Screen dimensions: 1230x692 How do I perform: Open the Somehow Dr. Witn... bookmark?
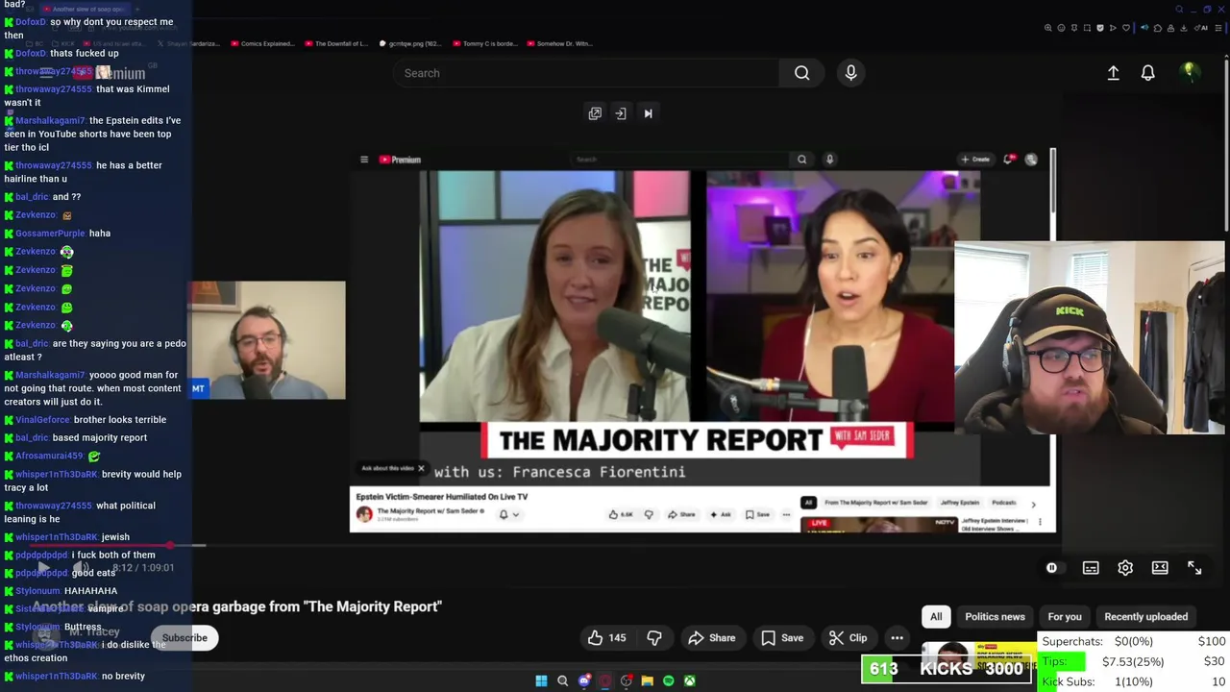(559, 43)
